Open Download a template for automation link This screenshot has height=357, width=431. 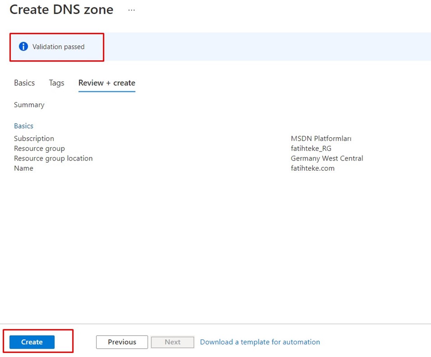click(260, 342)
